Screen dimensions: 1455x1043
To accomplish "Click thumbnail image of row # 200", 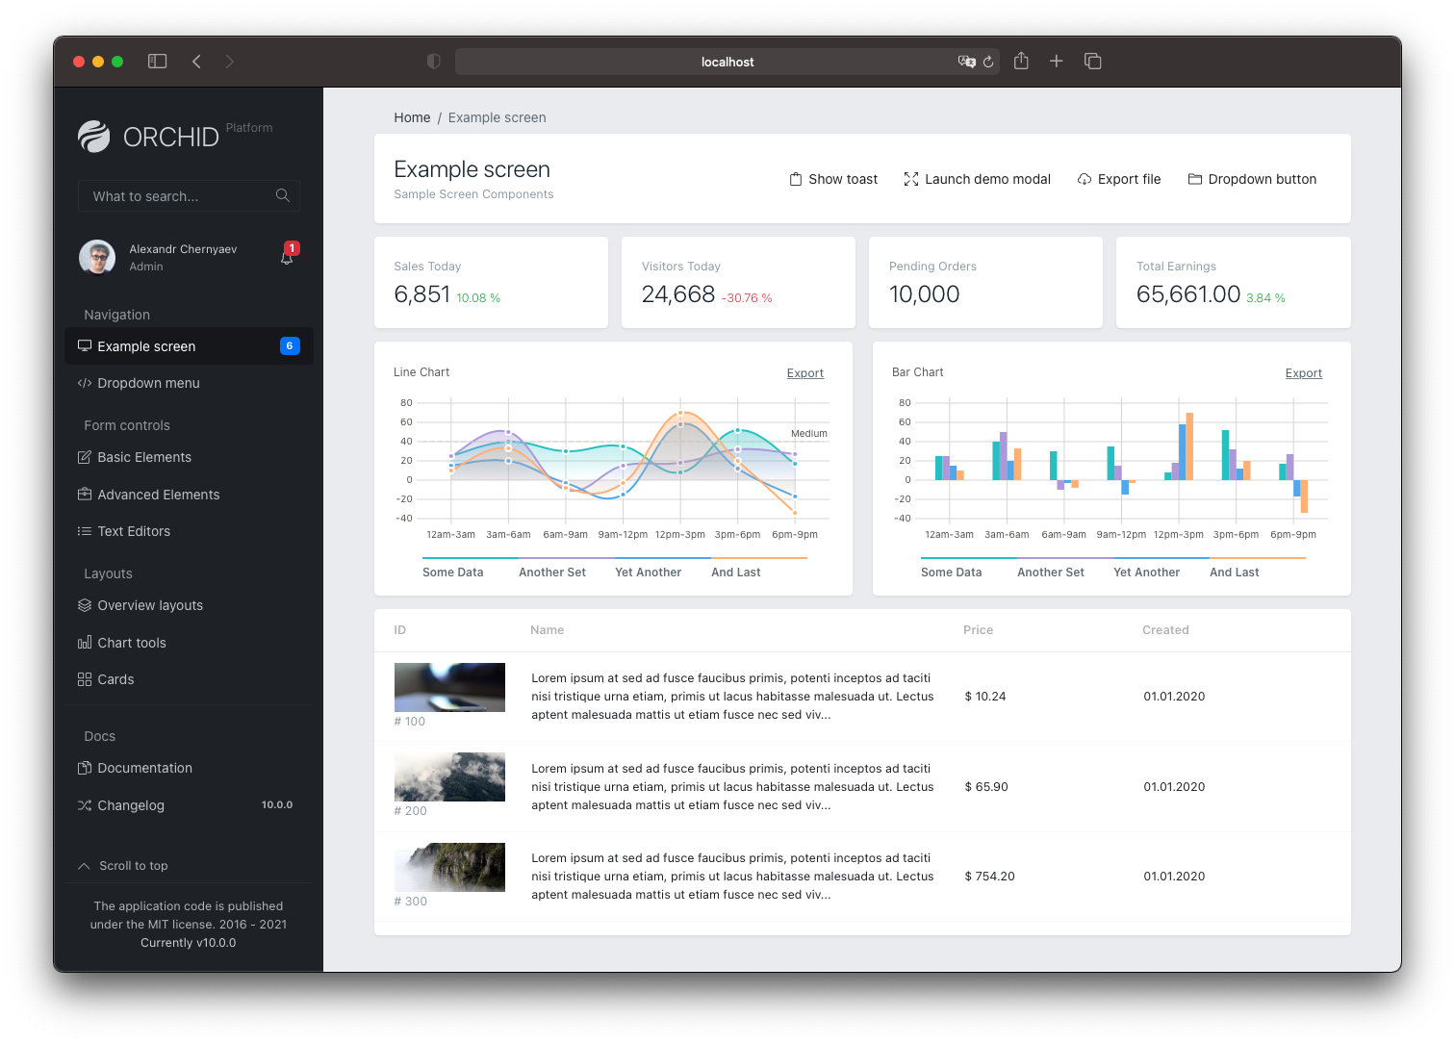I will (x=449, y=776).
